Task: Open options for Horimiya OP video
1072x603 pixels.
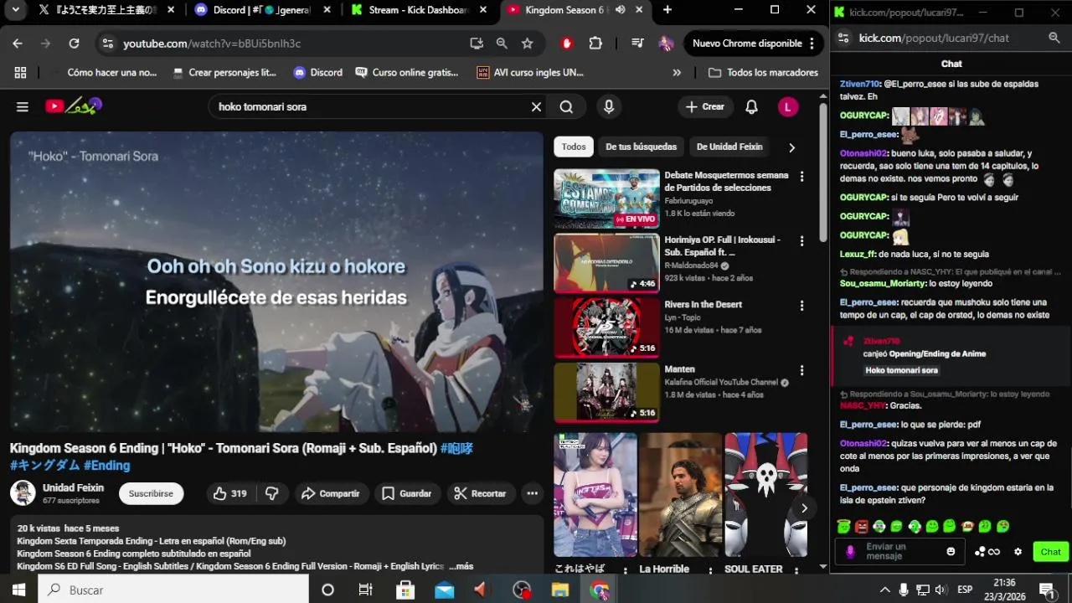Action: coord(801,241)
